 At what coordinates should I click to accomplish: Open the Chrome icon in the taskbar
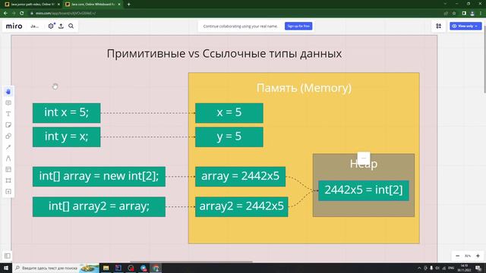tap(156, 268)
